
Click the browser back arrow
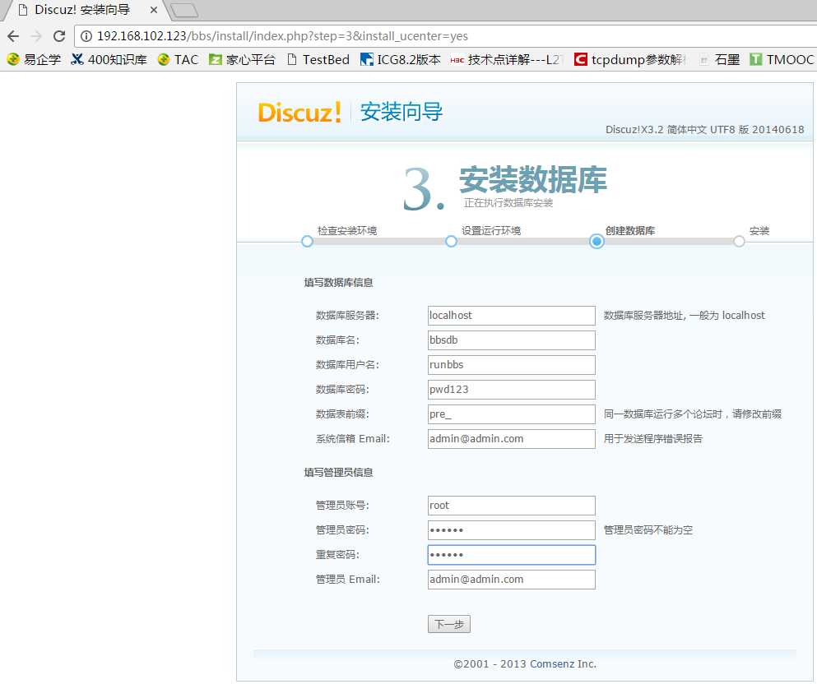point(13,36)
